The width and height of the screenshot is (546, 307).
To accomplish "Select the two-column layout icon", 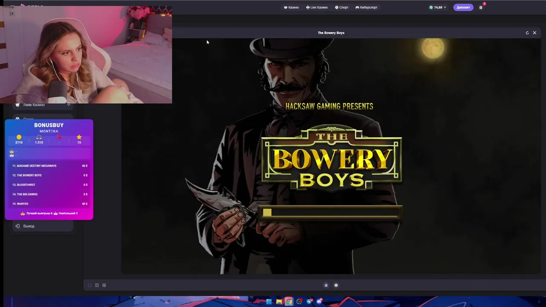I will pyautogui.click(x=97, y=285).
